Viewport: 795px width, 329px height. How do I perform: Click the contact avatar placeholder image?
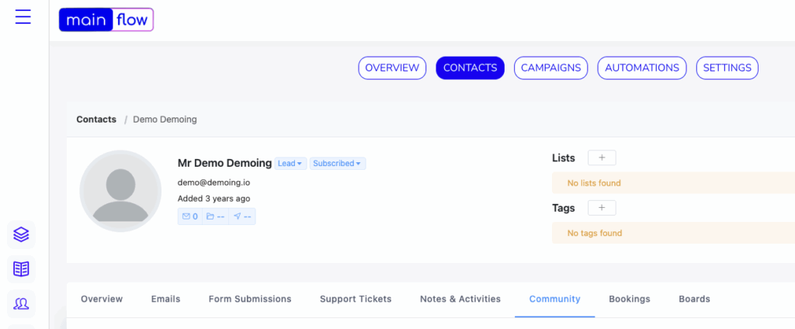tap(120, 191)
